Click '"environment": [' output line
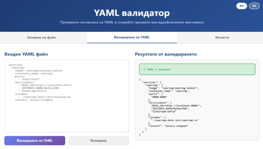263x149 pixels. [x=160, y=103]
